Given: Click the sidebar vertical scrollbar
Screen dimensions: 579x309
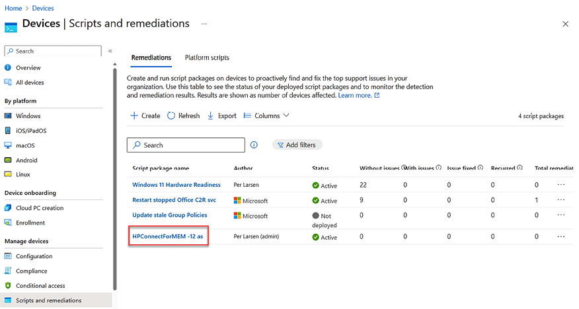Looking at the screenshot, I should (x=115, y=179).
